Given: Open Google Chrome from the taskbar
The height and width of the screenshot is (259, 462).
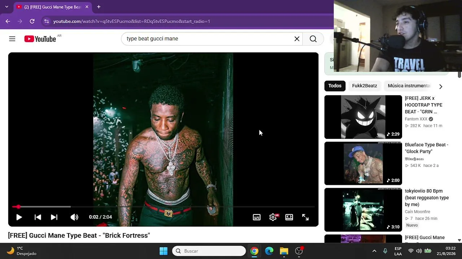Looking at the screenshot, I should point(254,251).
